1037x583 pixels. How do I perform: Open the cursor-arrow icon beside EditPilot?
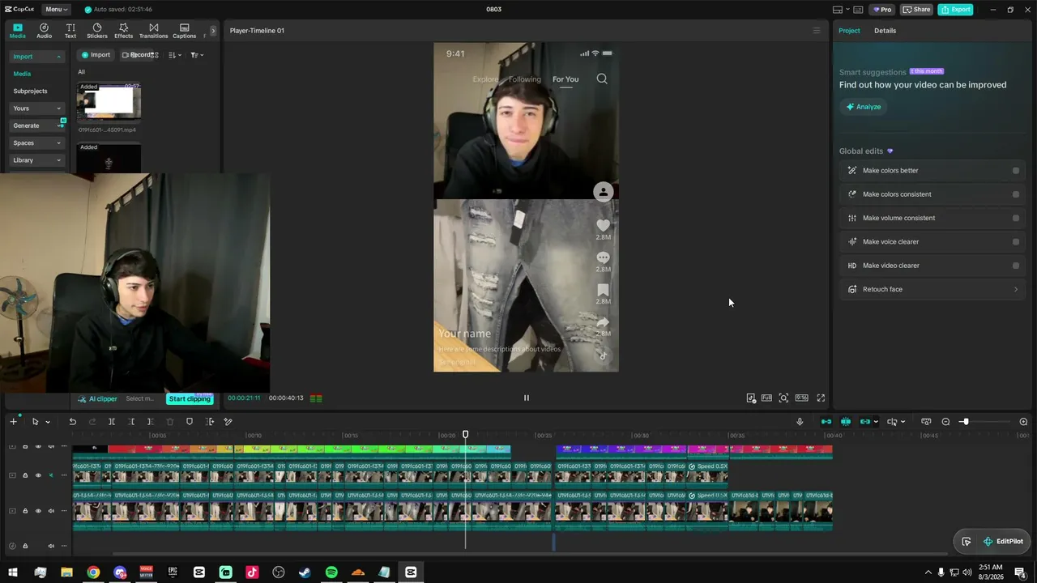tap(967, 542)
